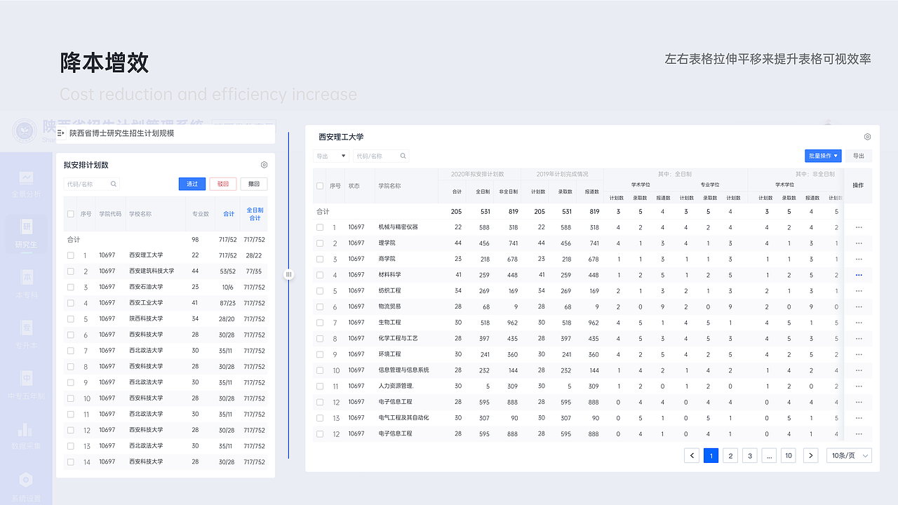The image size is (898, 505).
Task: Click the 合计 column header in left table
Action: (229, 214)
